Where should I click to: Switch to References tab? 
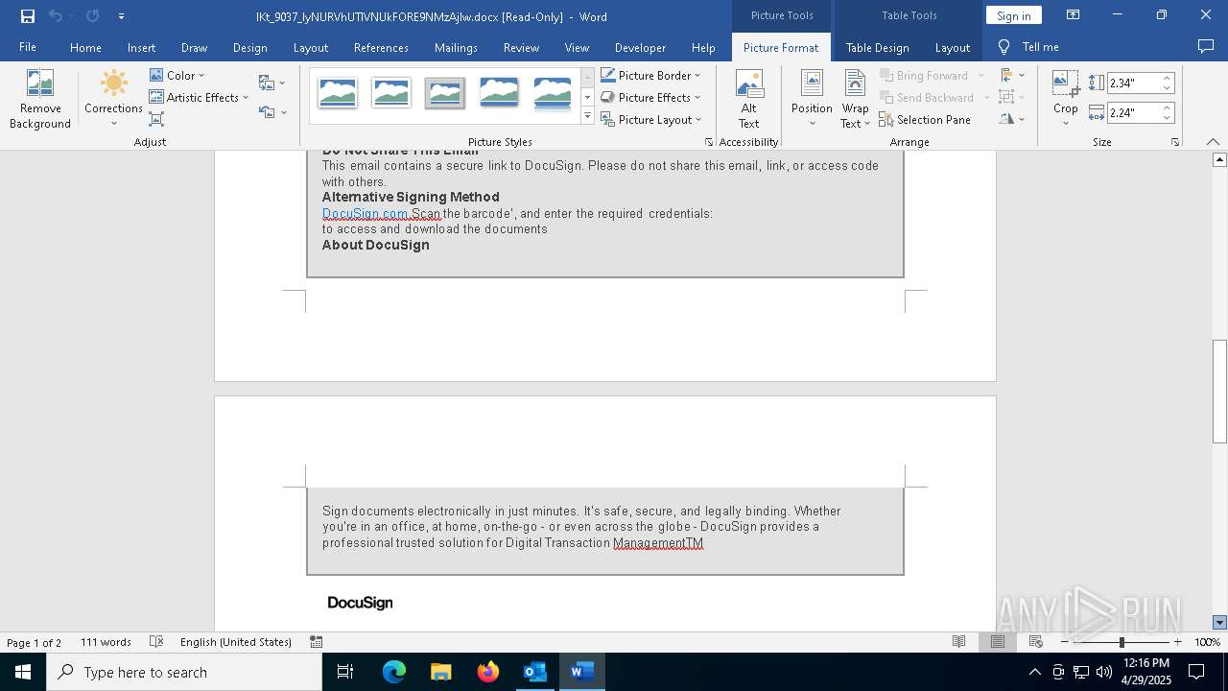point(381,47)
